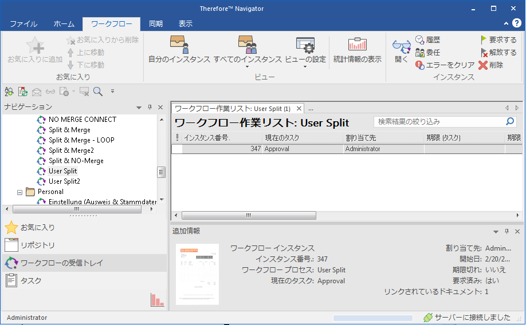This screenshot has height=325, width=526.
Task: Select User Split2 in the tree
Action: tap(64, 181)
